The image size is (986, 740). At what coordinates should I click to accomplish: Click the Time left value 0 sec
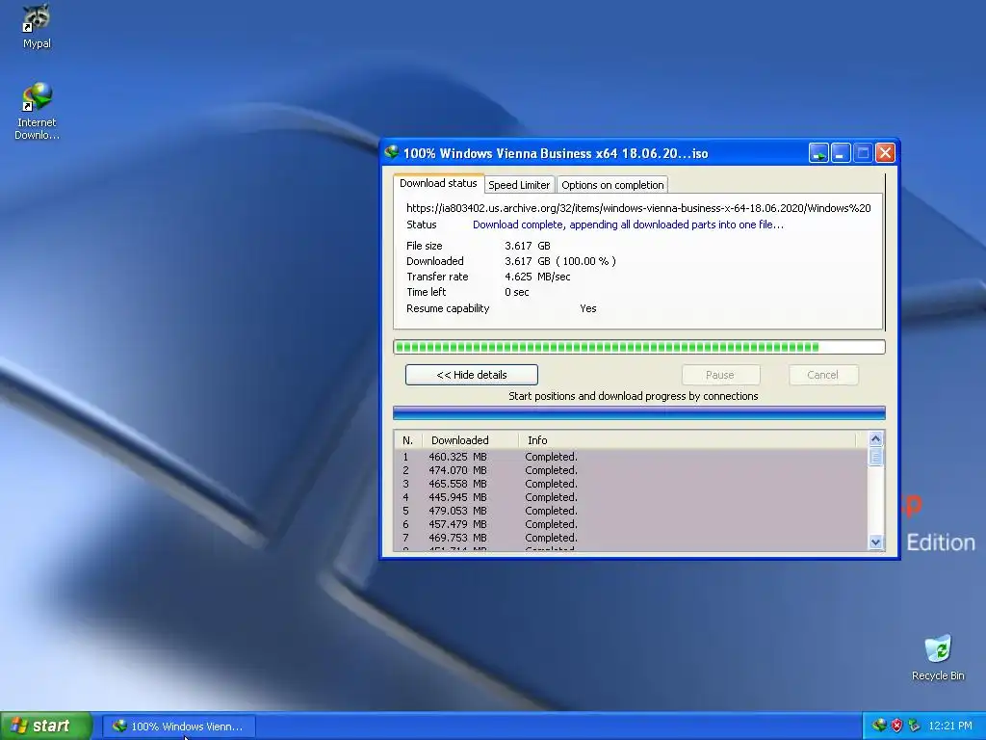[517, 292]
